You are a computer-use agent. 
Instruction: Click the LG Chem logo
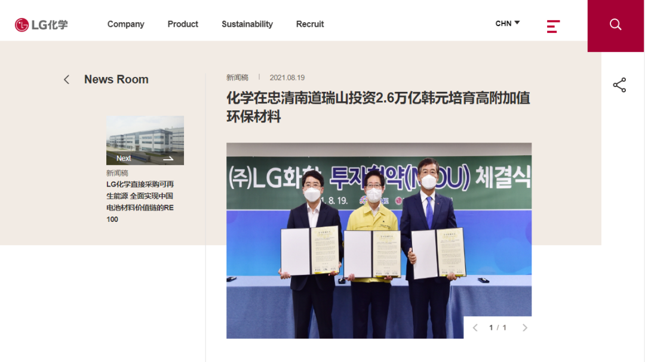tap(41, 24)
